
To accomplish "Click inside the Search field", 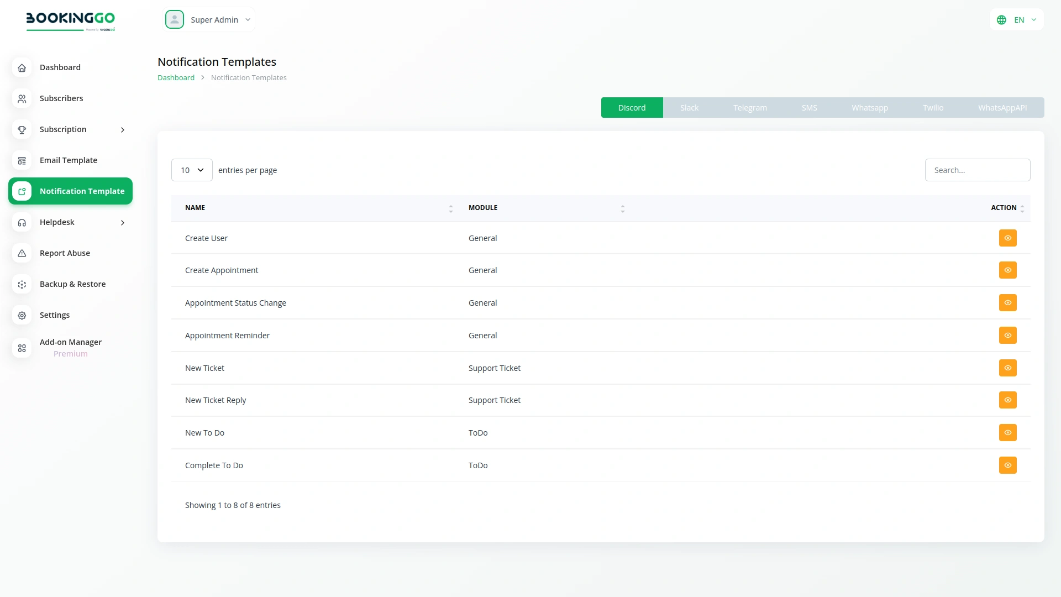I will tap(978, 170).
